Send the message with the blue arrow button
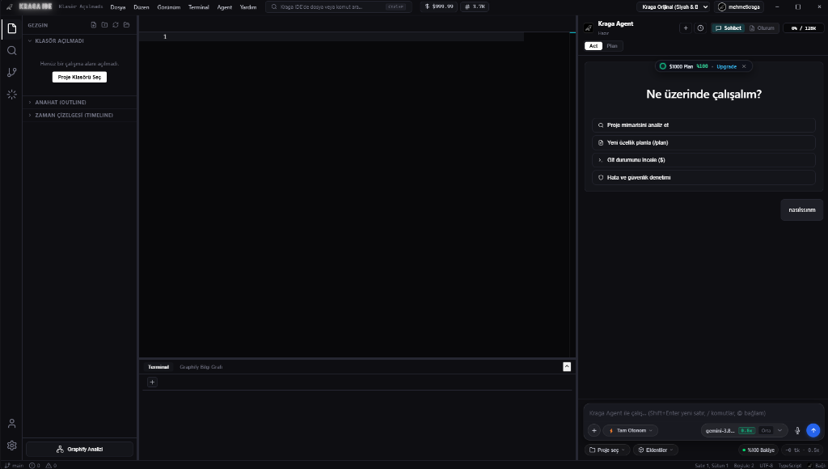This screenshot has width=828, height=469. (x=813, y=430)
